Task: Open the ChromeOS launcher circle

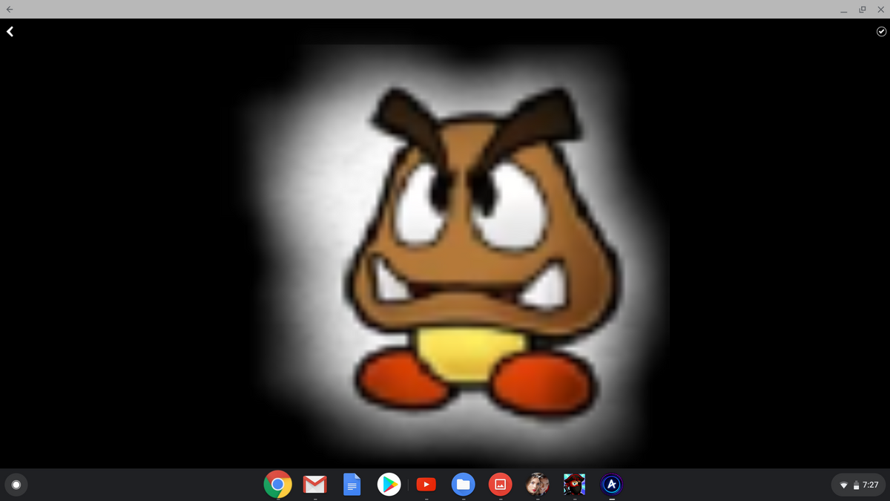Action: click(16, 485)
